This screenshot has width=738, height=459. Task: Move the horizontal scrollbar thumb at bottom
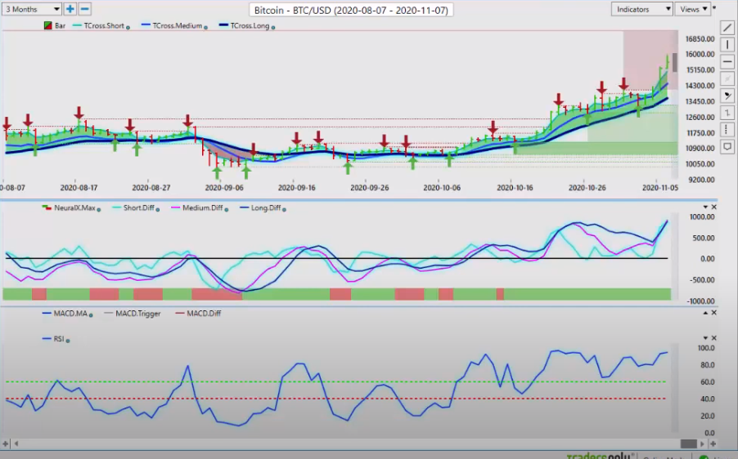(x=689, y=443)
